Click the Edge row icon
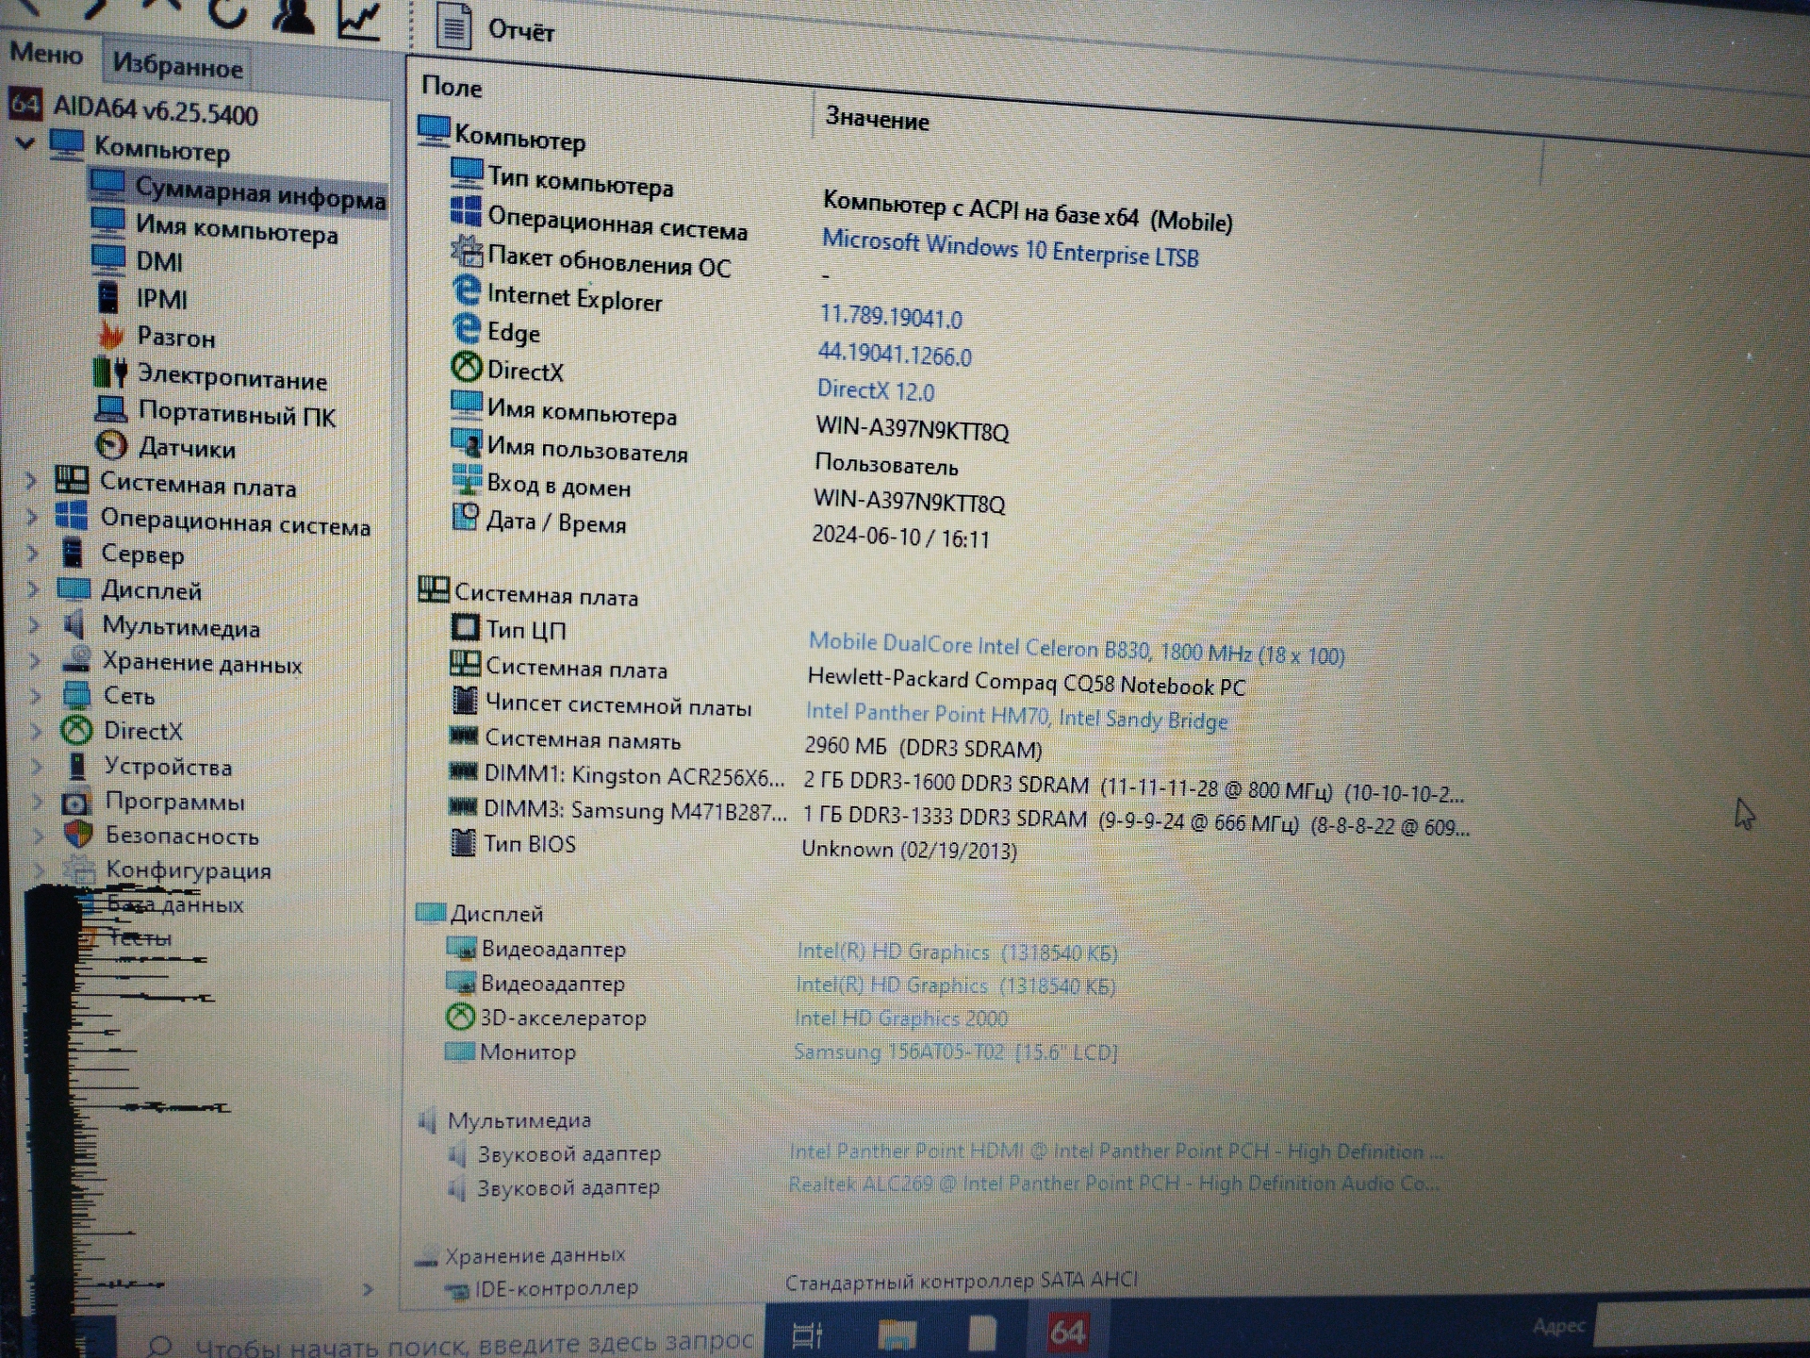Viewport: 1810px width, 1358px height. pyautogui.click(x=466, y=328)
